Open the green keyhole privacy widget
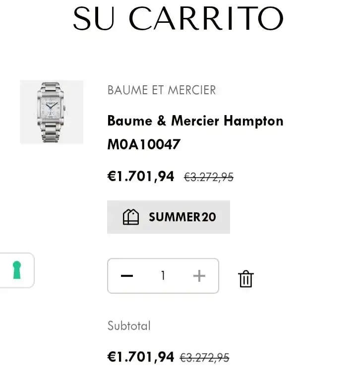 (17, 270)
